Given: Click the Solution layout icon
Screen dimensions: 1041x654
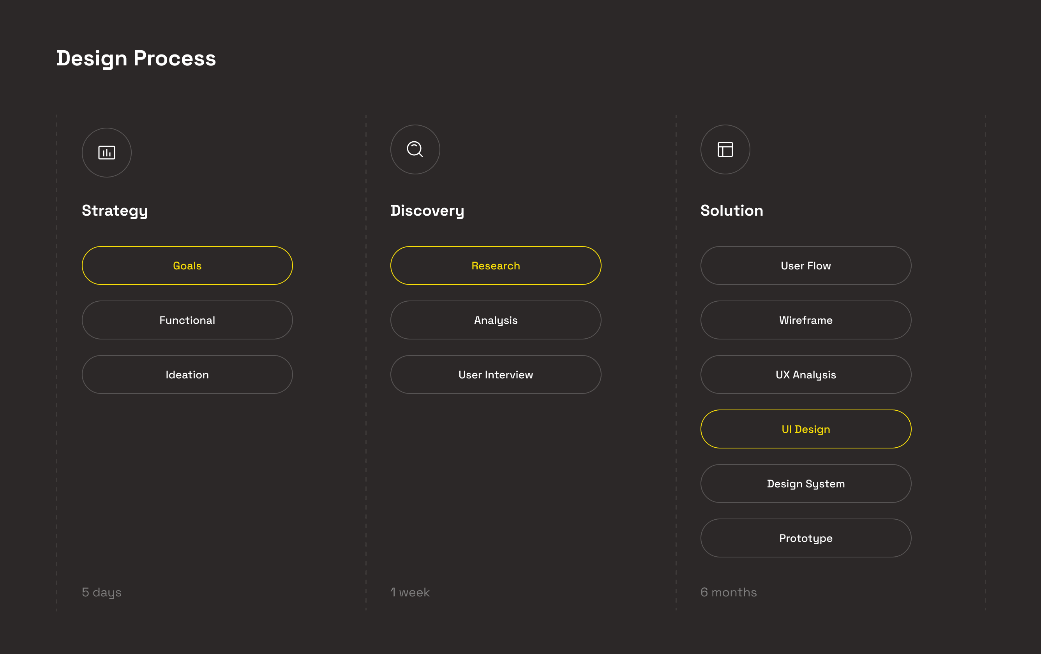Looking at the screenshot, I should [x=725, y=149].
